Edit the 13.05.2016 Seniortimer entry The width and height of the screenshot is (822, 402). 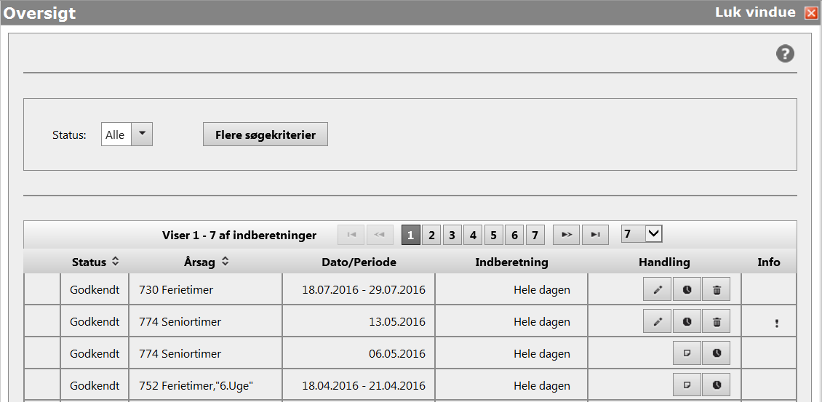658,321
